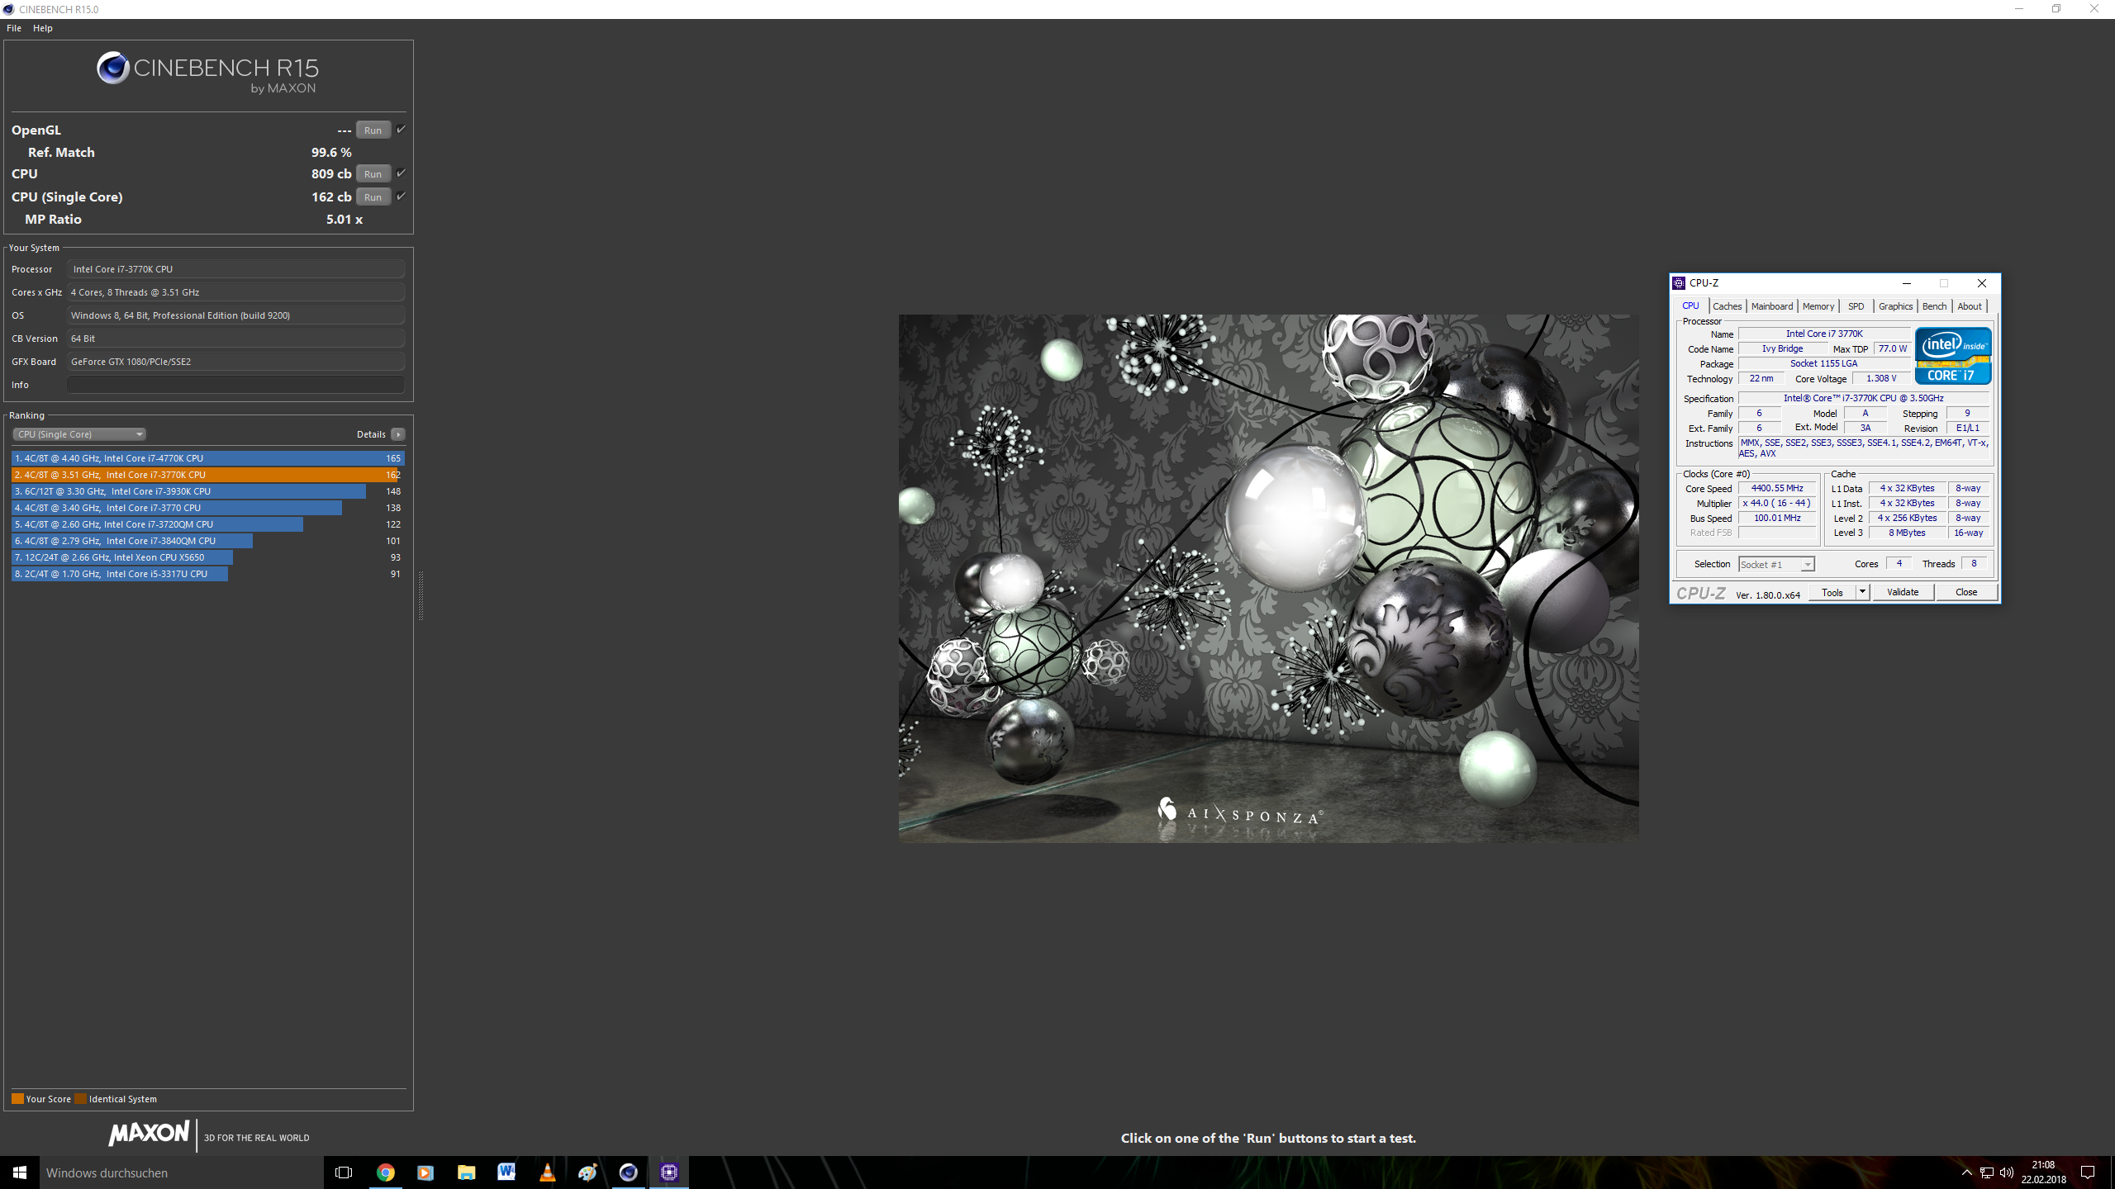Image resolution: width=2115 pixels, height=1189 pixels.
Task: Click the Close button in CPU-Z
Action: 1966,592
